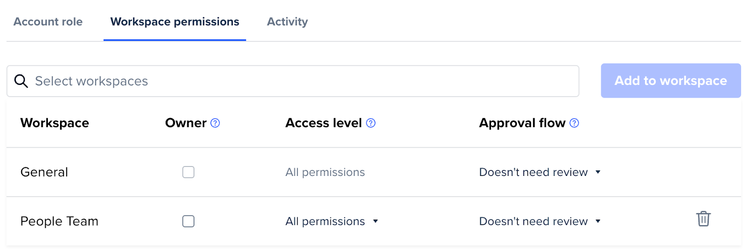Click the magnifying glass search icon
751x251 pixels.
tap(21, 81)
